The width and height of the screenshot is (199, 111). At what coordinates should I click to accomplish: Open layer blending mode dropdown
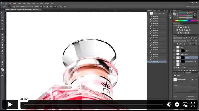(180, 41)
